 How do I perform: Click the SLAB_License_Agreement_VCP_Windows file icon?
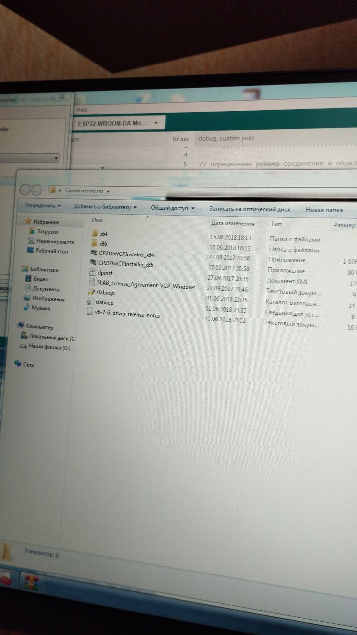click(91, 282)
